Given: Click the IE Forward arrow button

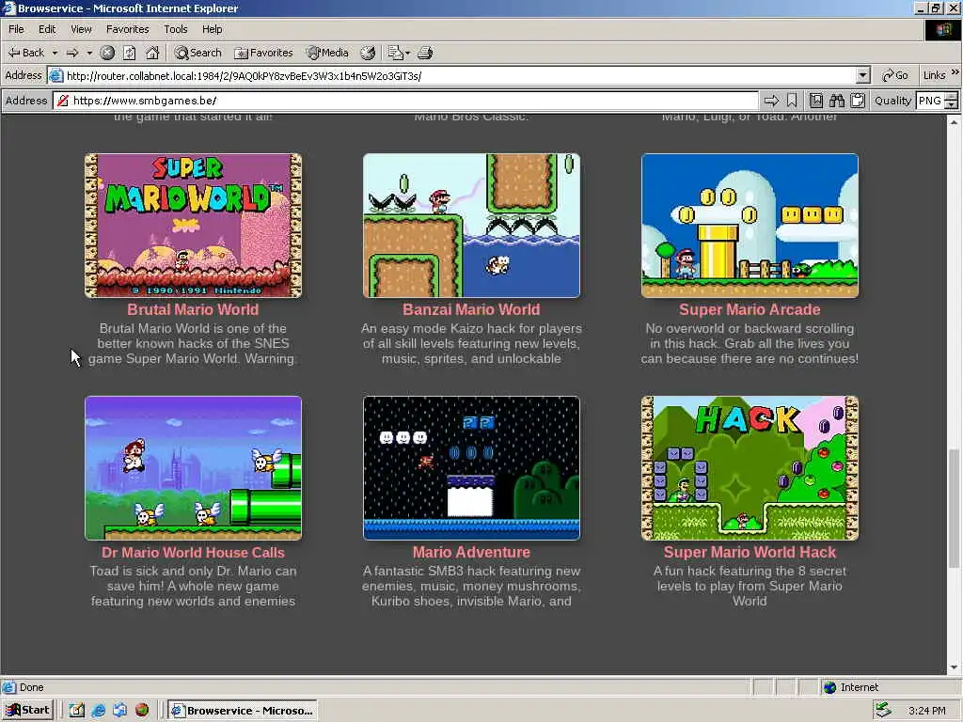Looking at the screenshot, I should (x=71, y=53).
